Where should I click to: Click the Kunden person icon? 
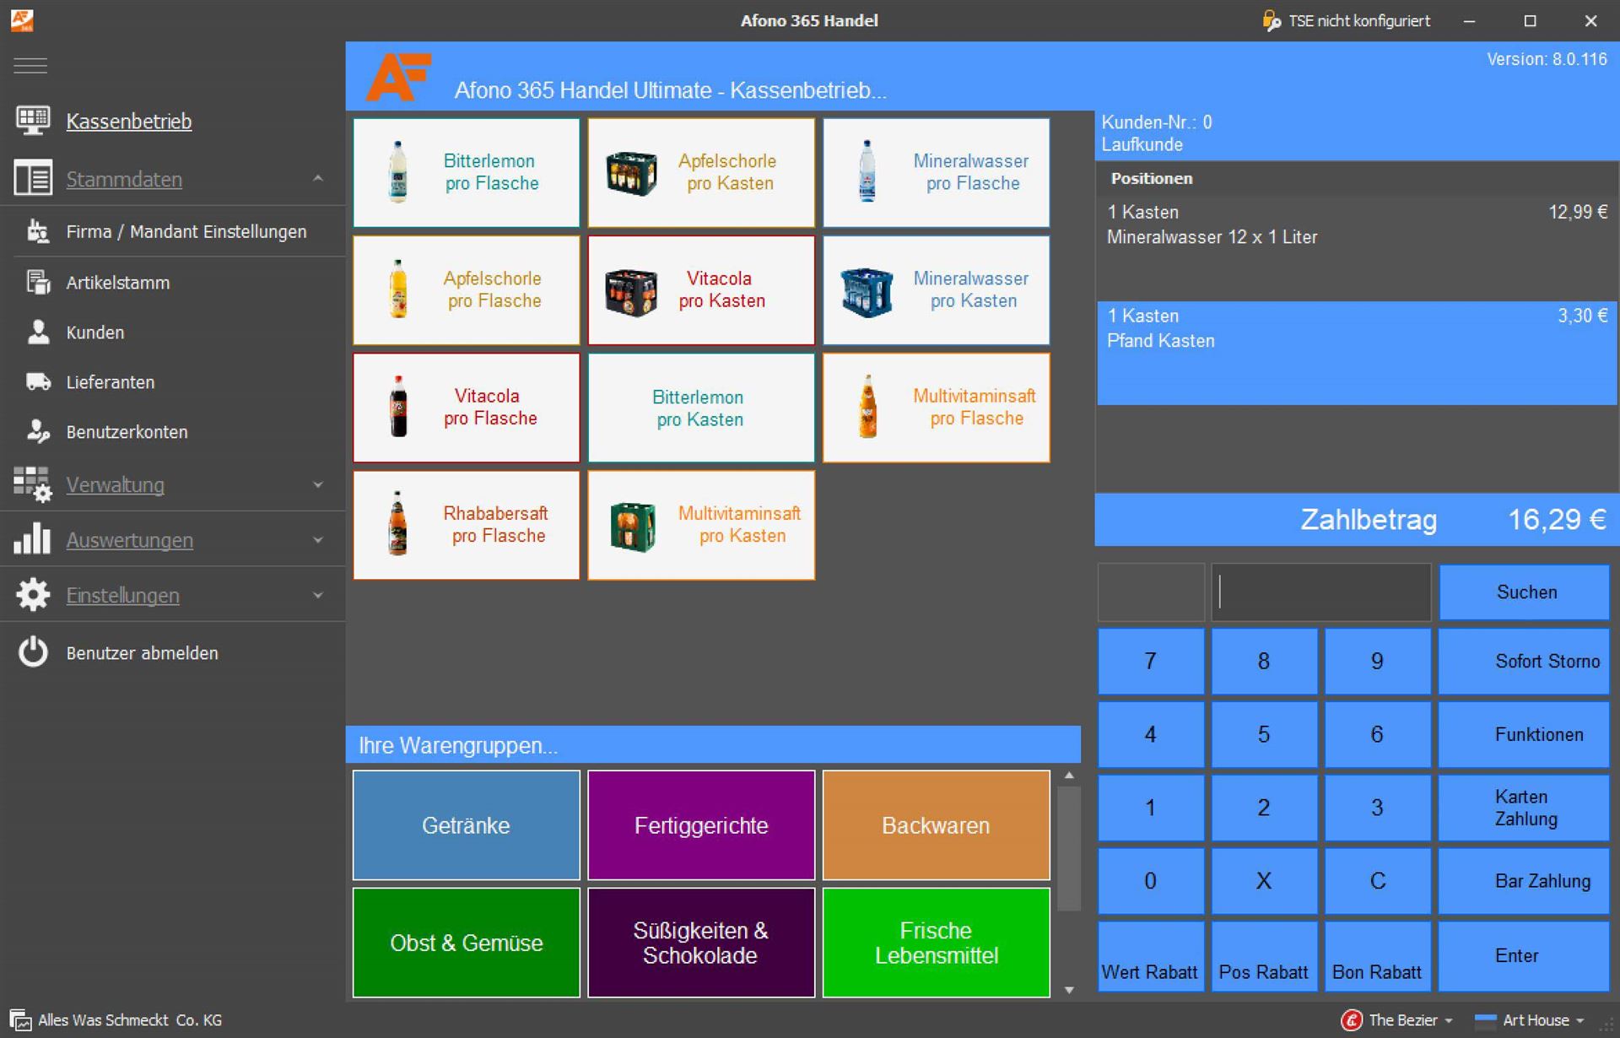38,332
